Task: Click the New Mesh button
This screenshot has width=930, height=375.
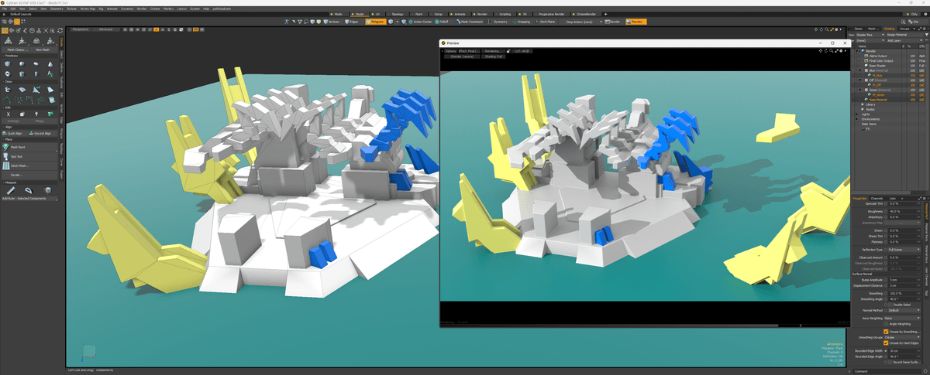Action: 43,49
